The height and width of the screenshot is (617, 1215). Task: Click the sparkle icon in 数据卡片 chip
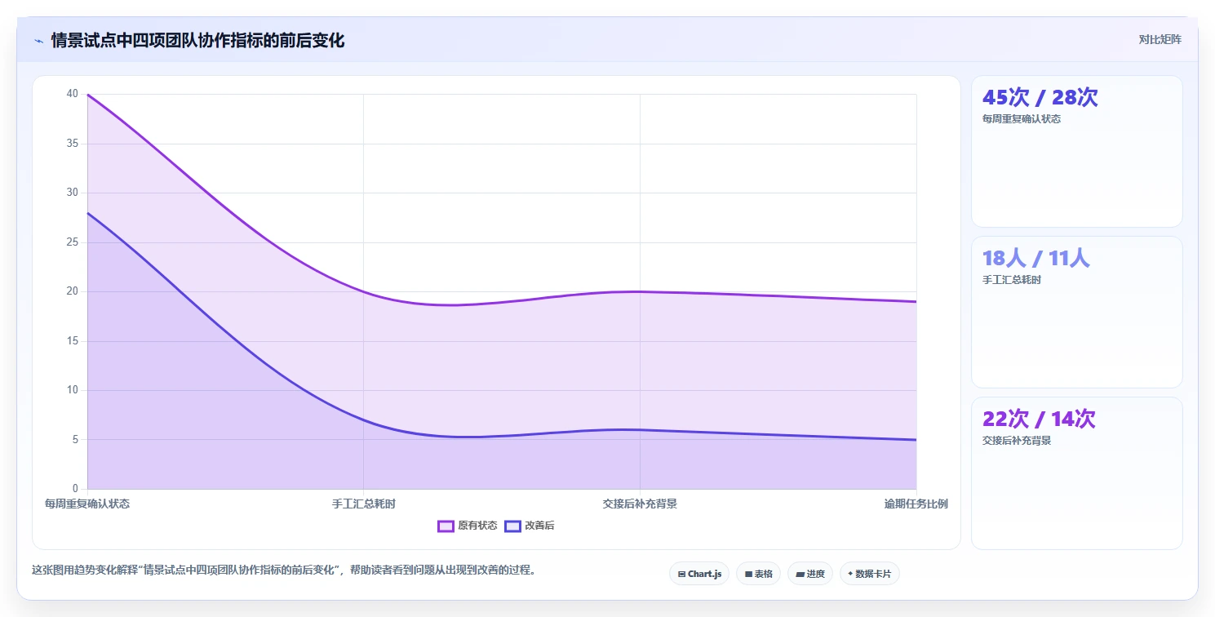click(x=850, y=574)
